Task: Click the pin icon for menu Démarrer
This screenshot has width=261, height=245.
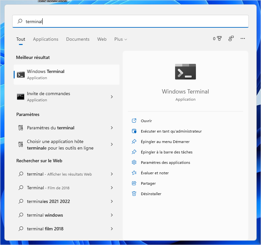Action: (134, 141)
